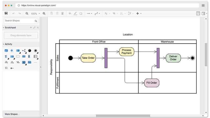
Task: Collapse the Scratchpad section
Action: tap(4, 28)
